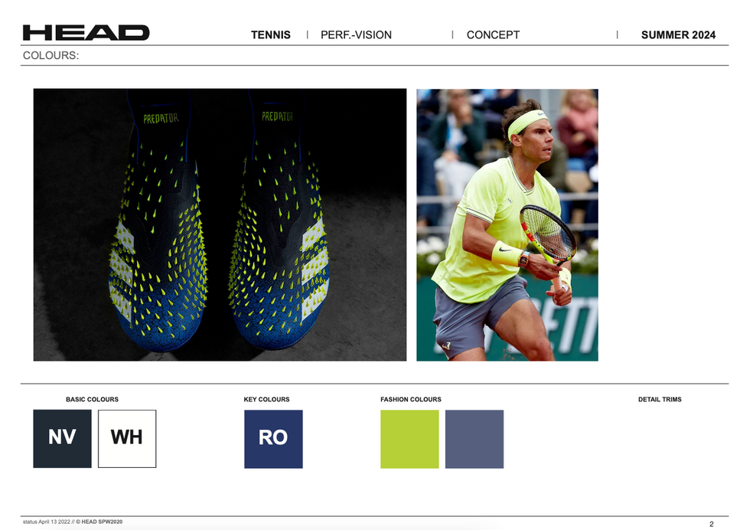The height and width of the screenshot is (530, 750).
Task: Click the PREDATOR text on left boot
Action: coord(161,118)
